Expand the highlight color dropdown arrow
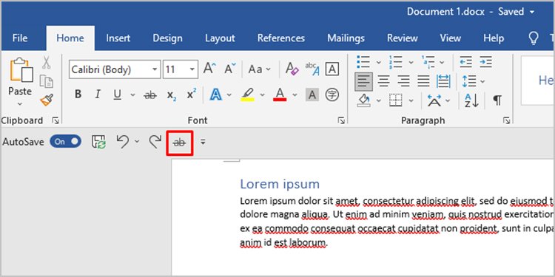 (x=262, y=95)
